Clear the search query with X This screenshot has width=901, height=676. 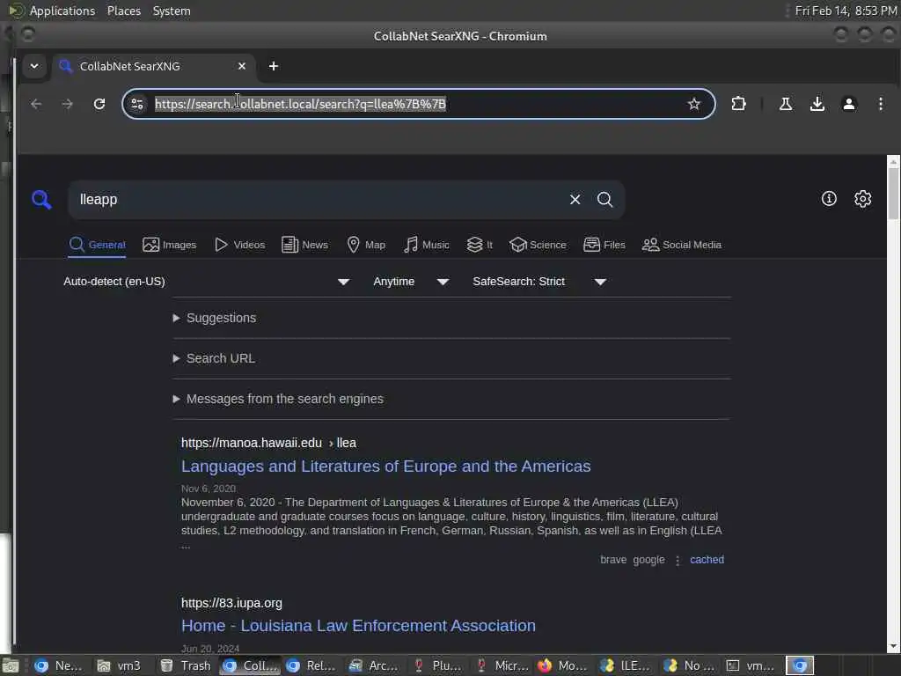pyautogui.click(x=575, y=200)
